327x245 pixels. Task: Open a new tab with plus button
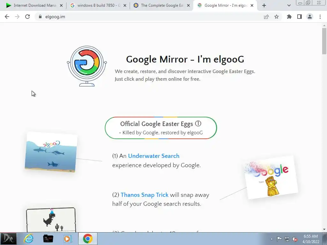click(x=264, y=5)
